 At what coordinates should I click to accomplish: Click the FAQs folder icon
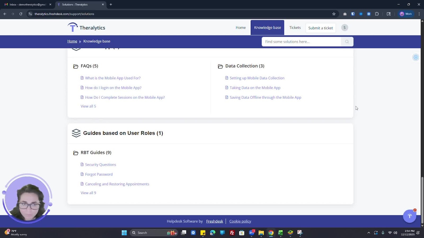[x=76, y=66]
